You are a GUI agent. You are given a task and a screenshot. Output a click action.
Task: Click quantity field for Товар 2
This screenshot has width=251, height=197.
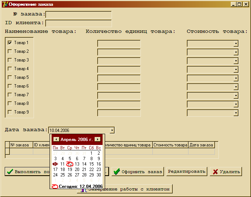click(119, 52)
